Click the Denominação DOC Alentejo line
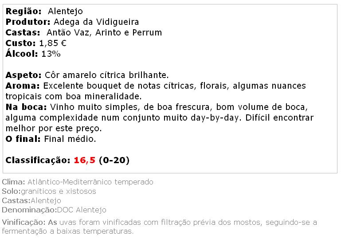Image resolution: width=341 pixels, height=239 pixels. pyautogui.click(x=54, y=210)
